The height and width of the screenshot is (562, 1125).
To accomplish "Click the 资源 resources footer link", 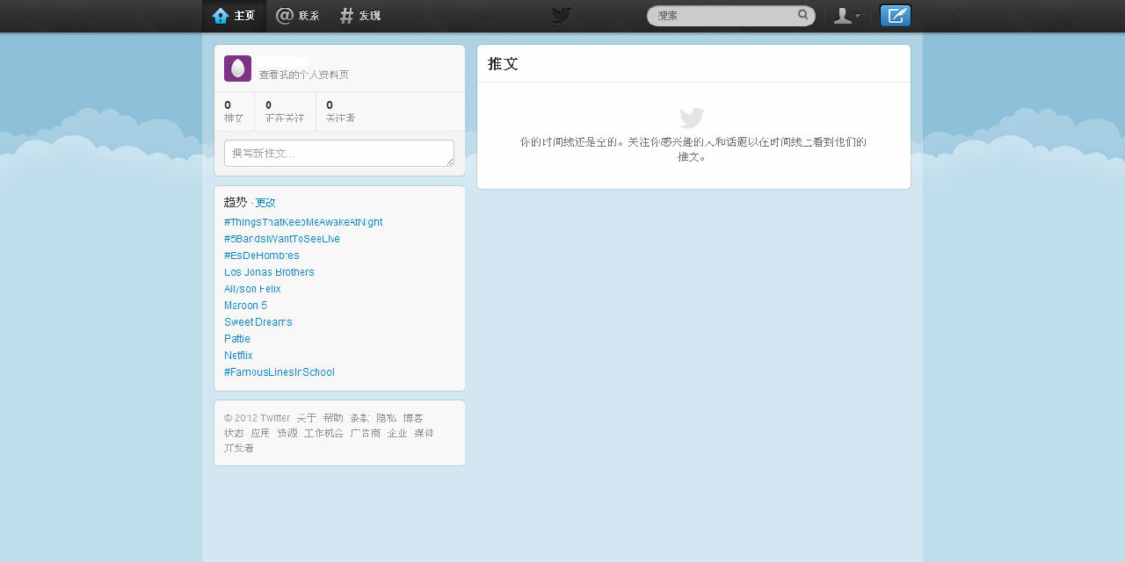I will 287,433.
